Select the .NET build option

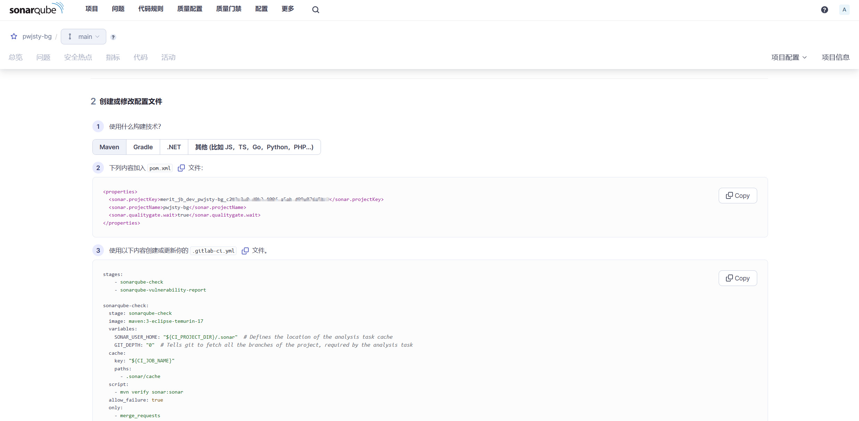174,147
